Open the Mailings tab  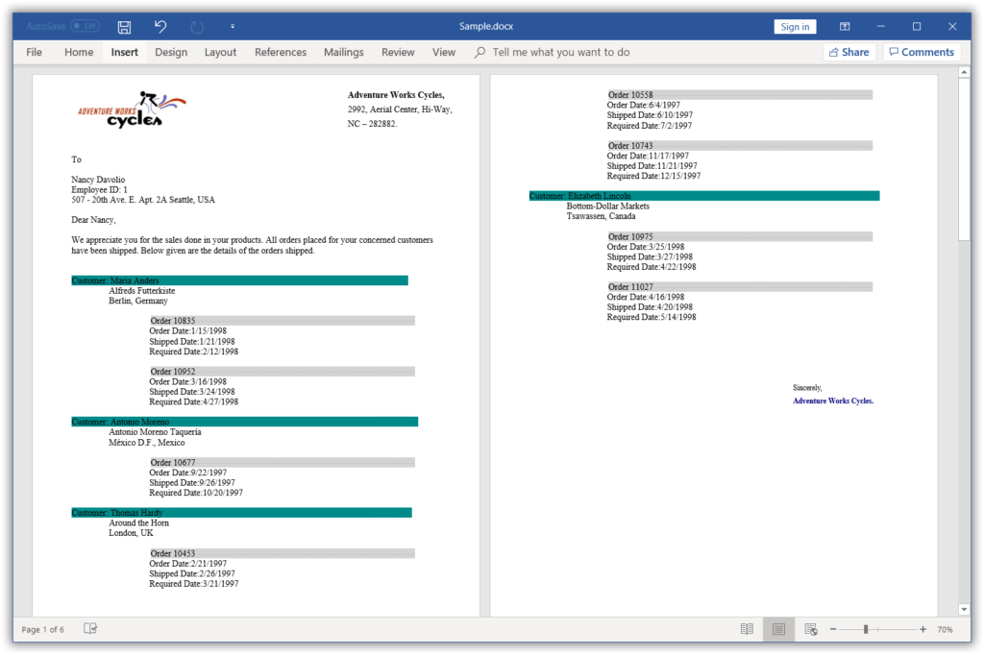click(x=343, y=52)
